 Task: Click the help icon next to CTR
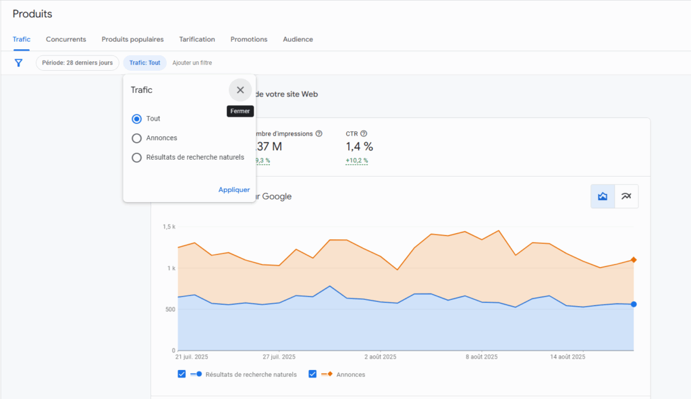364,133
